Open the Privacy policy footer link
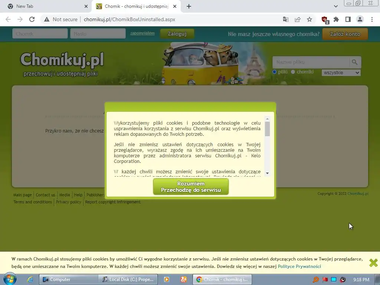Screen dimensions: 380x285 point(69,202)
